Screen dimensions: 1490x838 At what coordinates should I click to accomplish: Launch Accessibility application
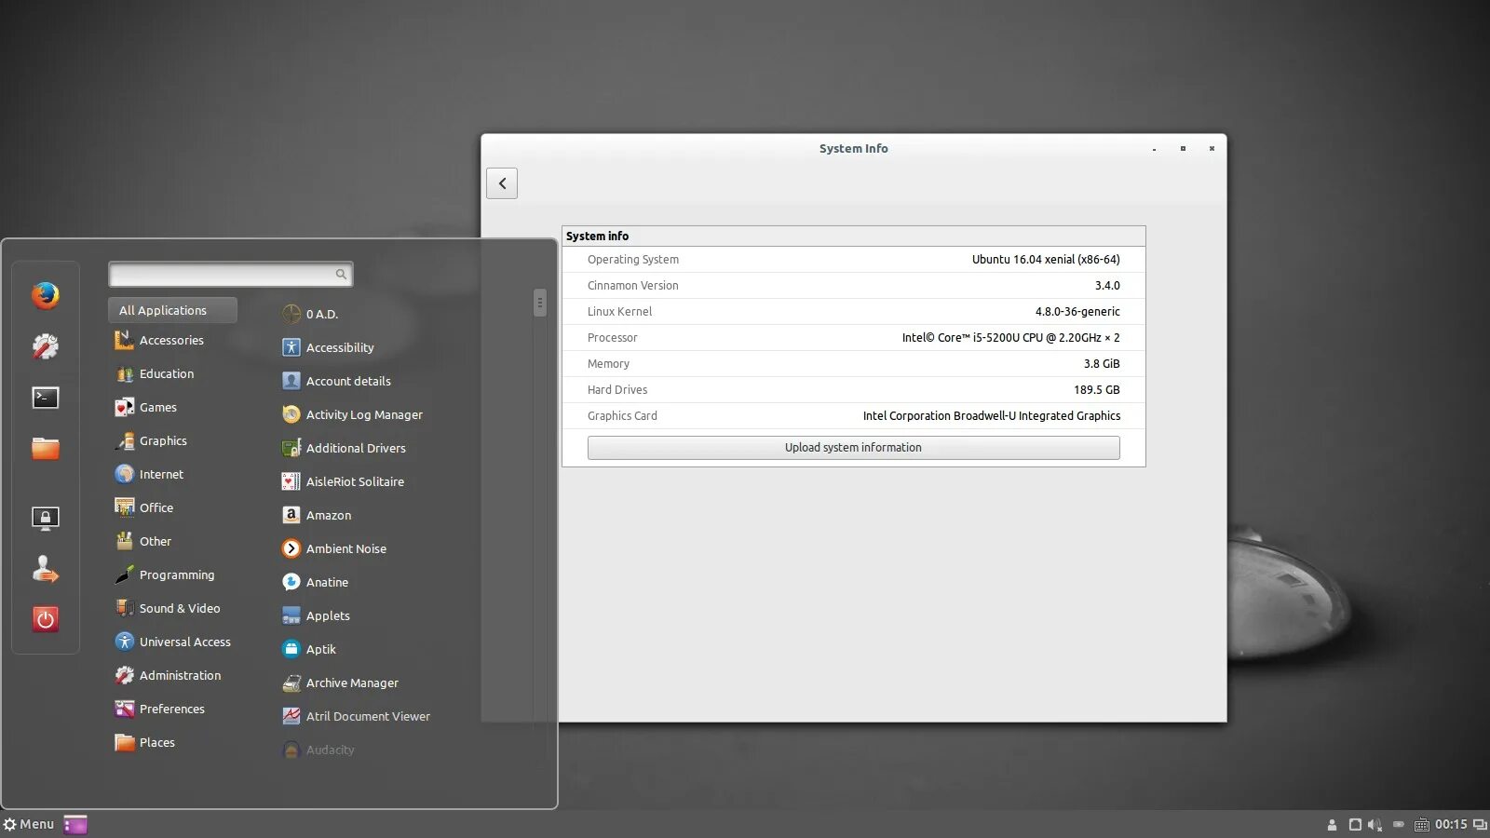[328, 347]
